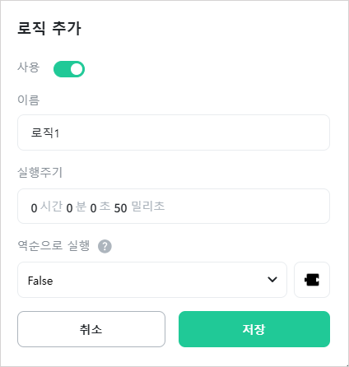This screenshot has height=367, width=349.
Task: Click the 실행주기 field label
Action: click(40, 173)
